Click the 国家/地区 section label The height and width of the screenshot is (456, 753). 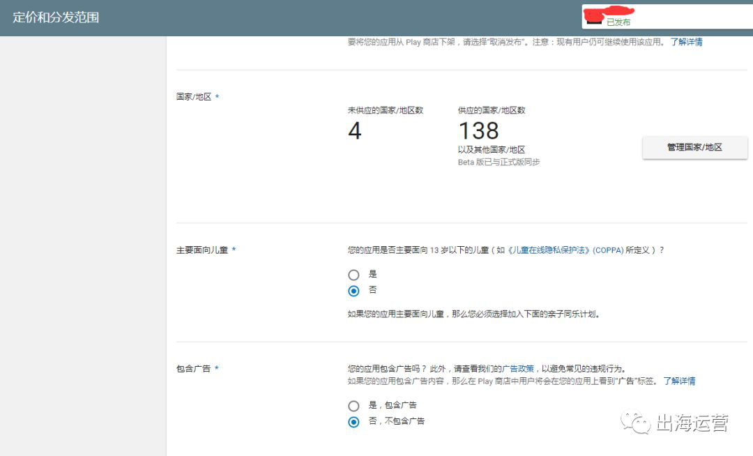coord(194,97)
